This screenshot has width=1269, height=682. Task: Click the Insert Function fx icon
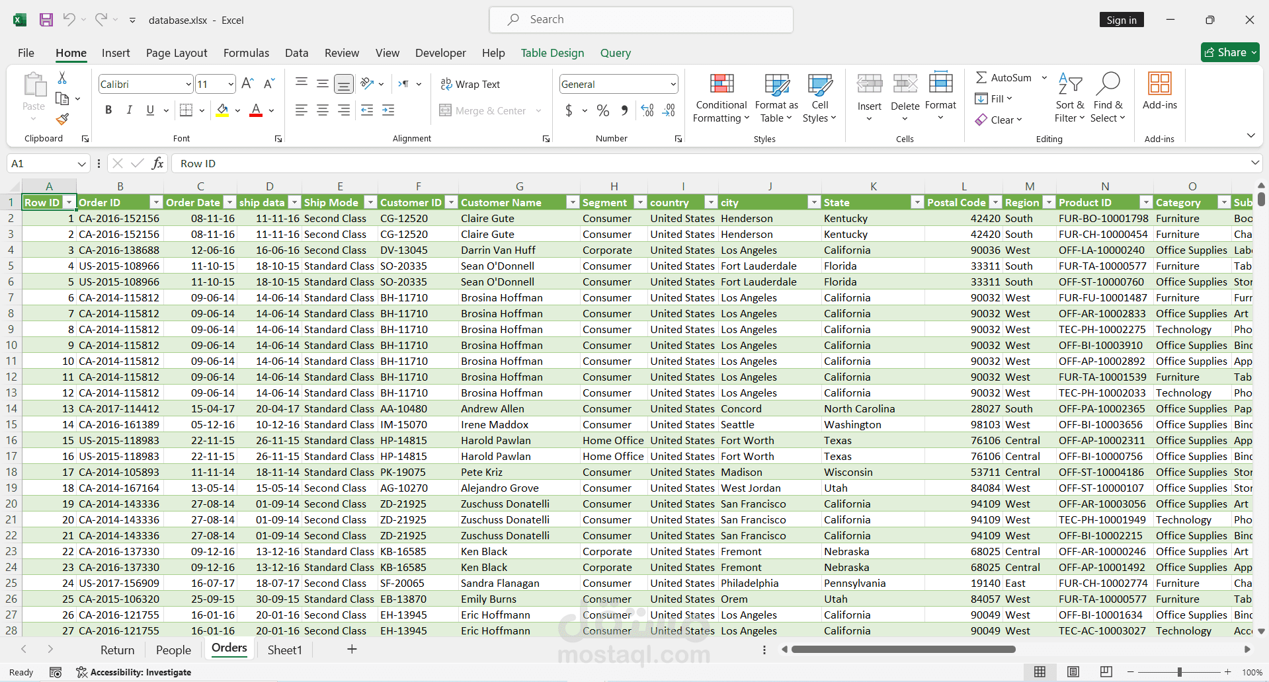coord(157,163)
